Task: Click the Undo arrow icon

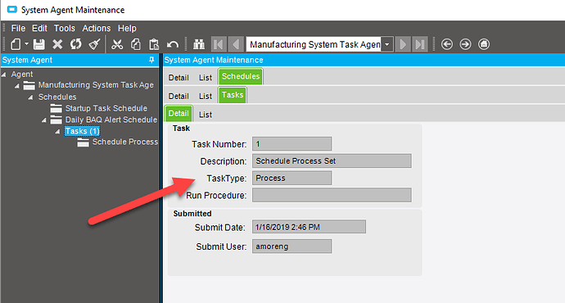Action: 173,44
